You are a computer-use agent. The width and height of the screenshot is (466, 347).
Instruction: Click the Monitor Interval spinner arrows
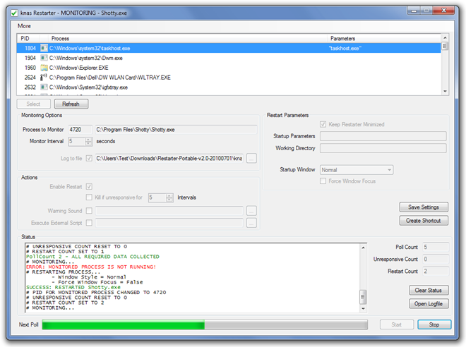pos(88,141)
